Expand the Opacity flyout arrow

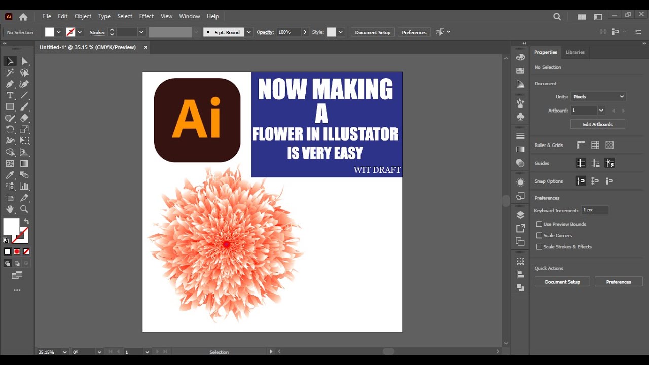tap(305, 32)
